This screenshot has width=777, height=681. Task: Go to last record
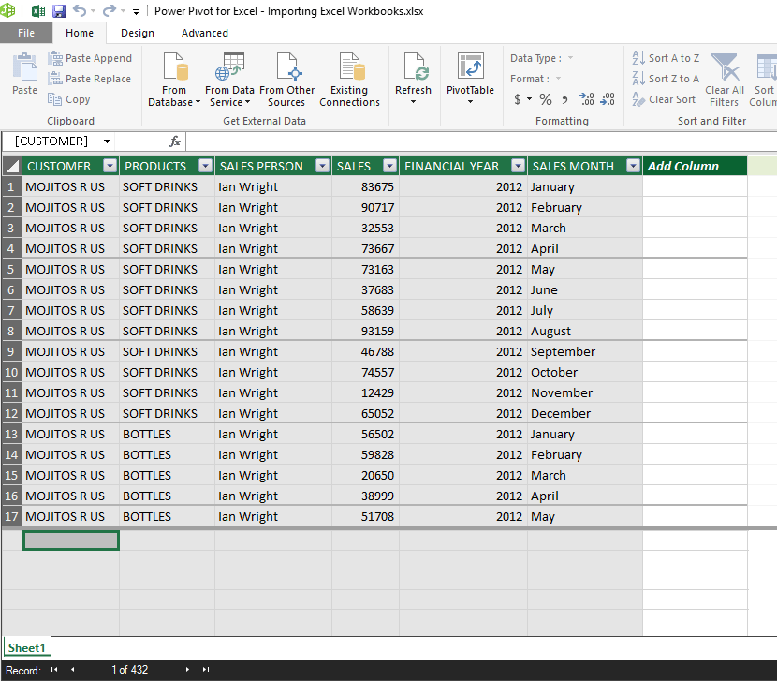206,670
